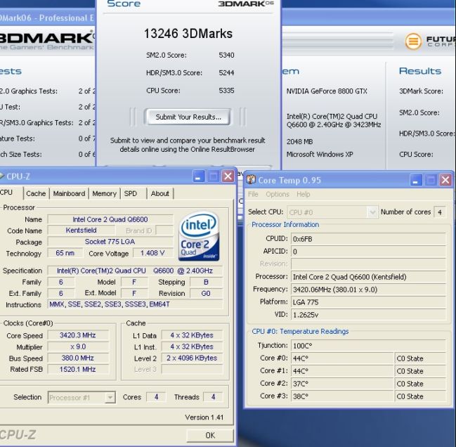456x447 pixels.
Task: Minimize the CPU-Z window
Action: (199, 176)
